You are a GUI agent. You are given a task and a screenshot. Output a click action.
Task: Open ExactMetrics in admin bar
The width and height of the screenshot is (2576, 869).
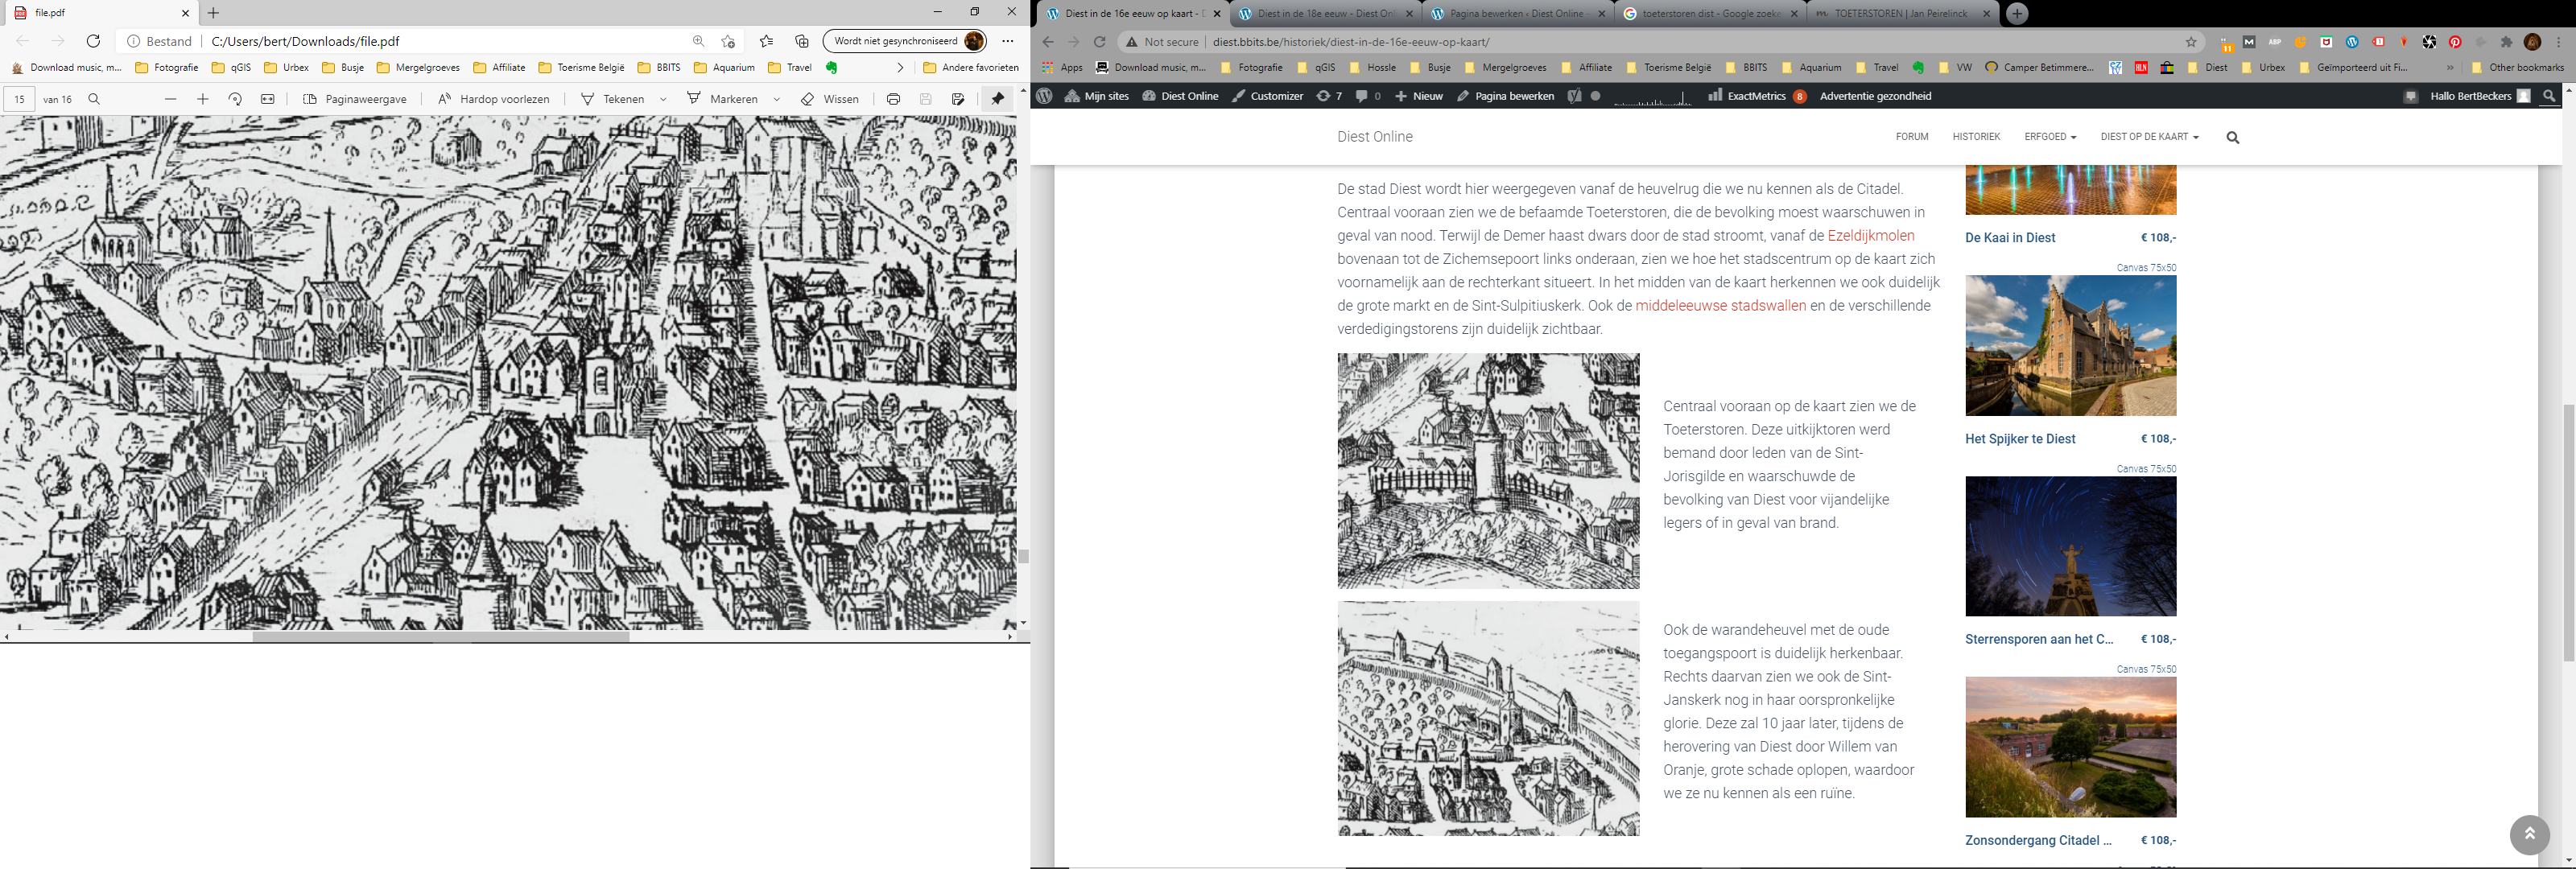tap(1757, 96)
